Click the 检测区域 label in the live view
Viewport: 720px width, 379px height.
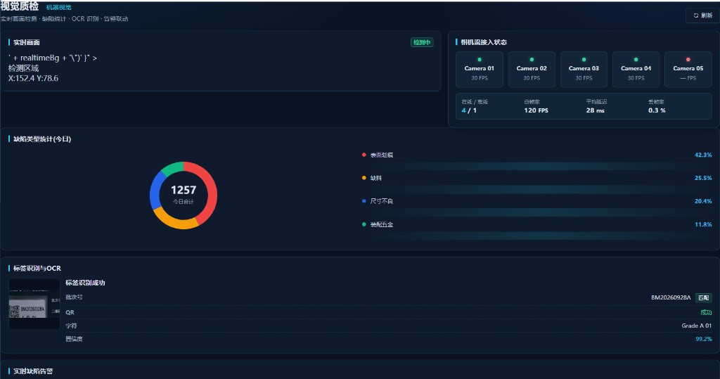click(23, 68)
